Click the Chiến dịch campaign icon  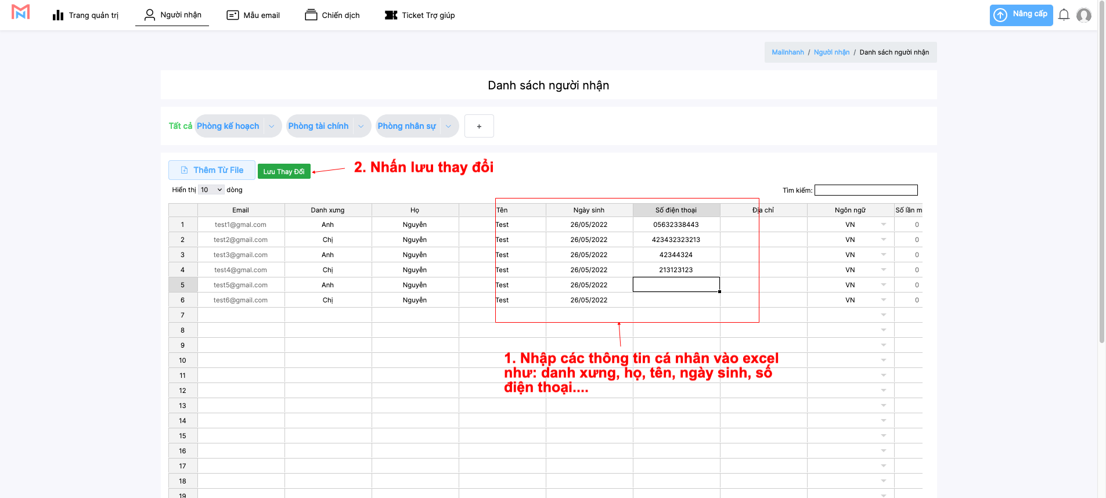[x=311, y=15]
